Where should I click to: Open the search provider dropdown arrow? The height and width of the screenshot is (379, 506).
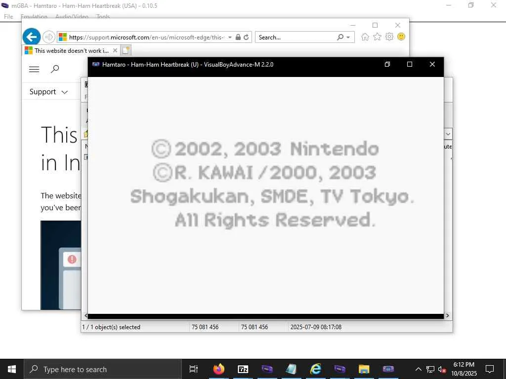tap(348, 38)
